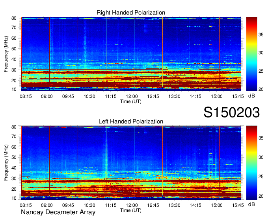Click "Time (UT)" axis label of Right Handed plot
The image size is (268, 217).
pyautogui.click(x=131, y=101)
